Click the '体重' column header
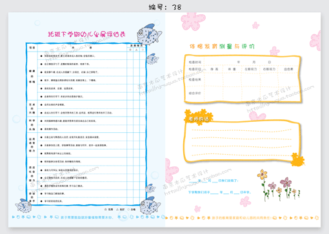This screenshot has height=234, width=329. pyautogui.click(x=232, y=69)
